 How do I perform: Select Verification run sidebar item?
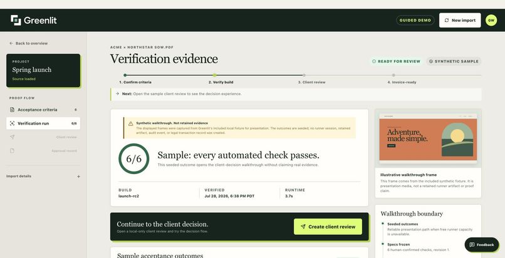click(x=43, y=123)
